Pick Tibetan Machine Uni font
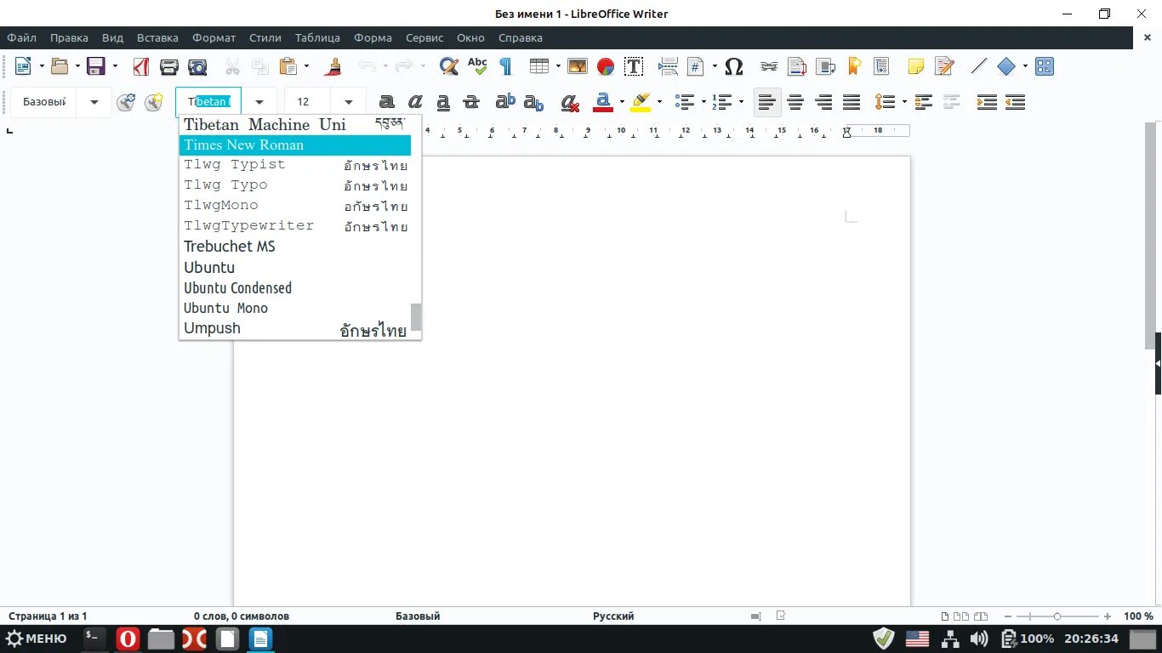The height and width of the screenshot is (653, 1162). pos(295,124)
